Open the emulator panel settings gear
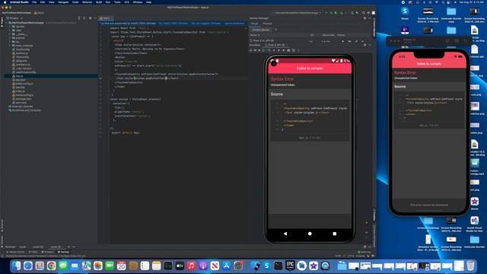 click(x=364, y=45)
